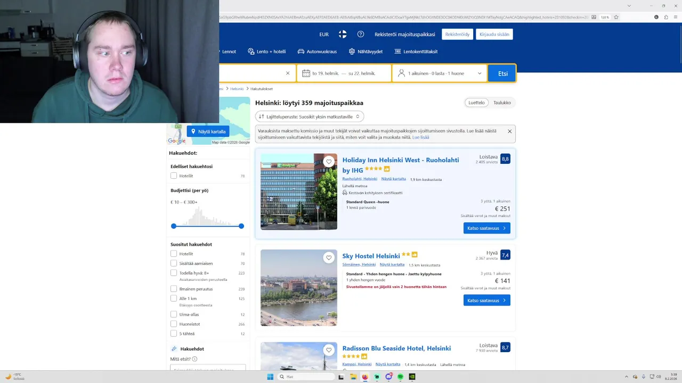The height and width of the screenshot is (383, 682).
Task: Open customer help question mark icon
Action: [x=361, y=34]
